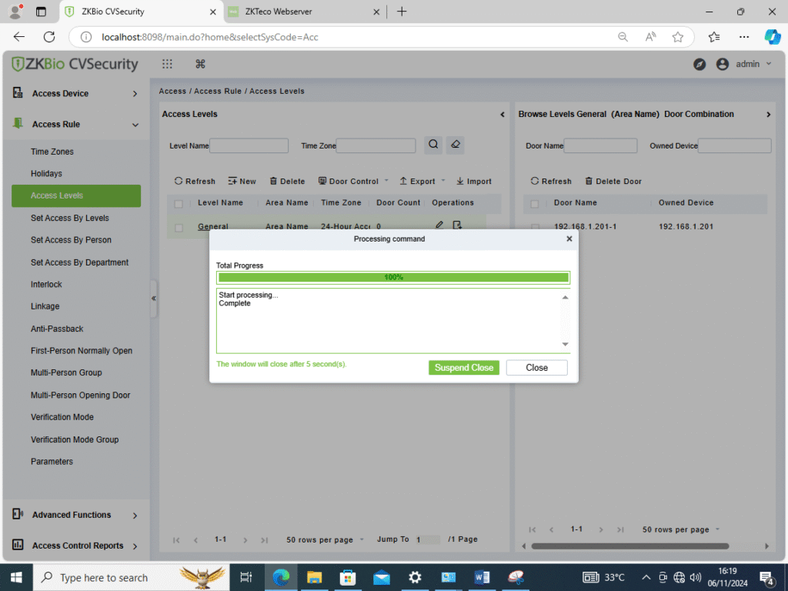Viewport: 788px width, 591px height.
Task: Tick the checkbox for the General row
Action: click(179, 227)
